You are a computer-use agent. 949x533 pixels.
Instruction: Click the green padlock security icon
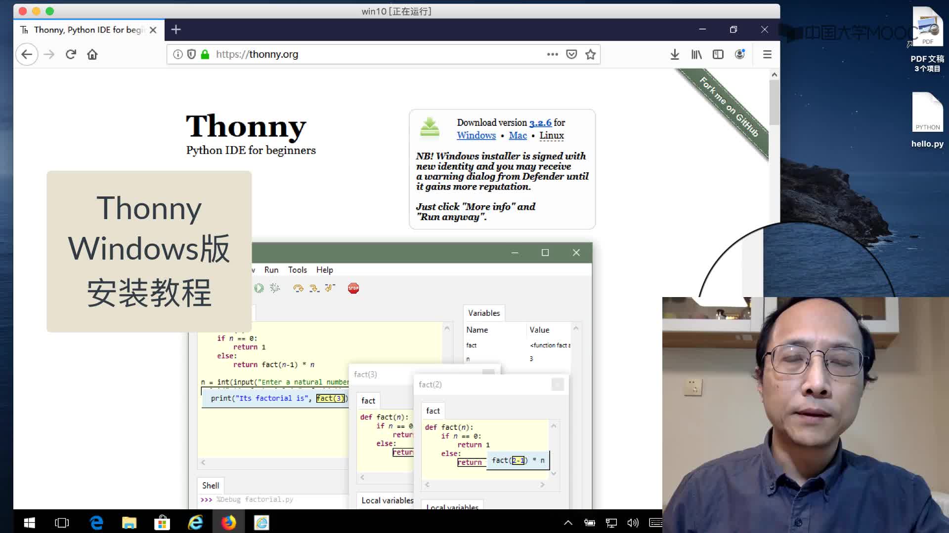coord(205,54)
